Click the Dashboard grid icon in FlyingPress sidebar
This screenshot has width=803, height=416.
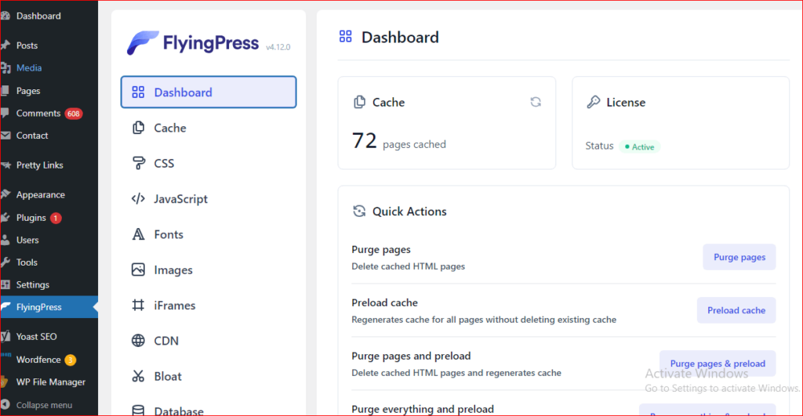coord(138,92)
